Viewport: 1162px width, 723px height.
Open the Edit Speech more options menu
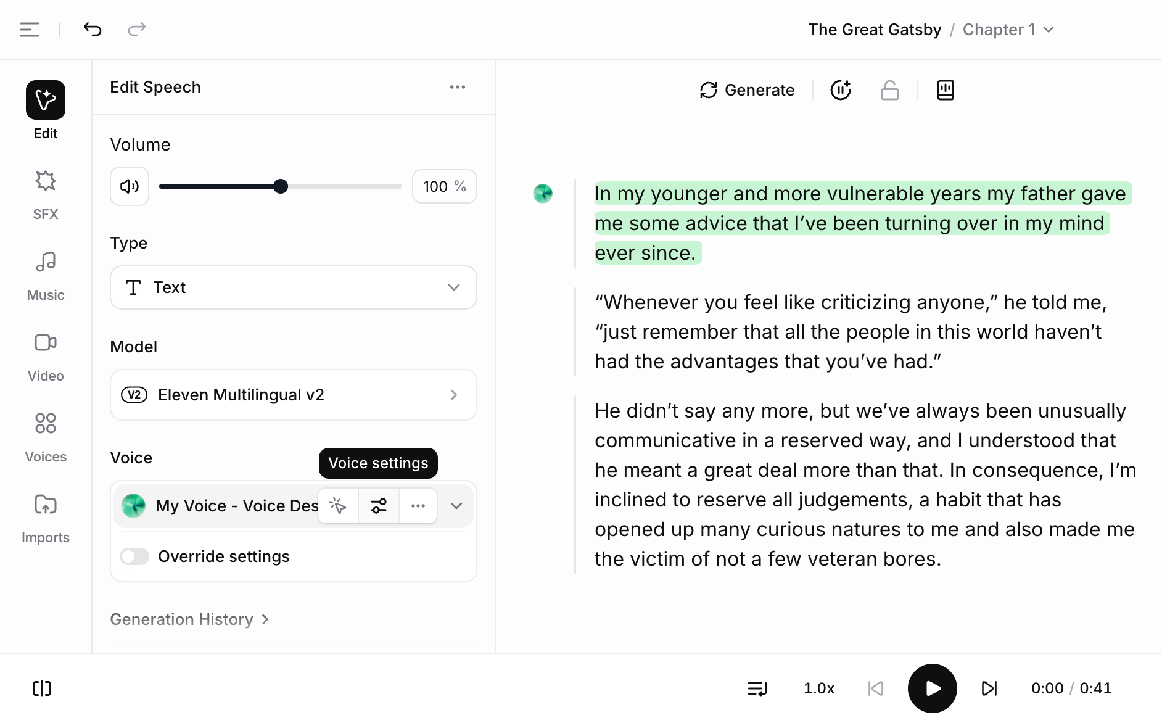pos(458,87)
